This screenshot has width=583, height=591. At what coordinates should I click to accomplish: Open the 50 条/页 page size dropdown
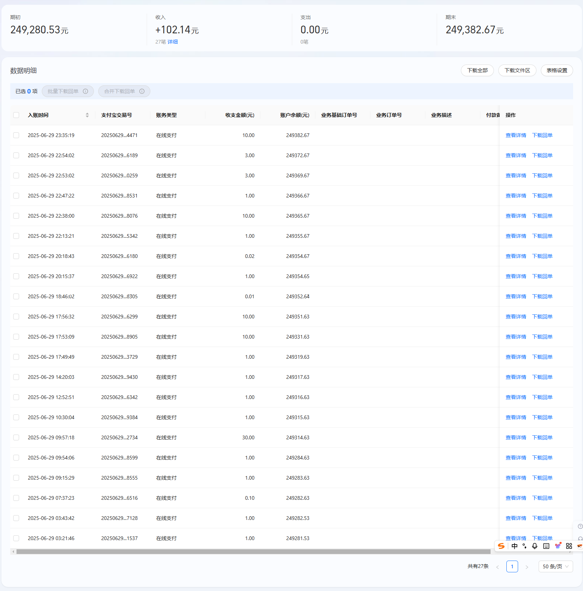point(555,566)
